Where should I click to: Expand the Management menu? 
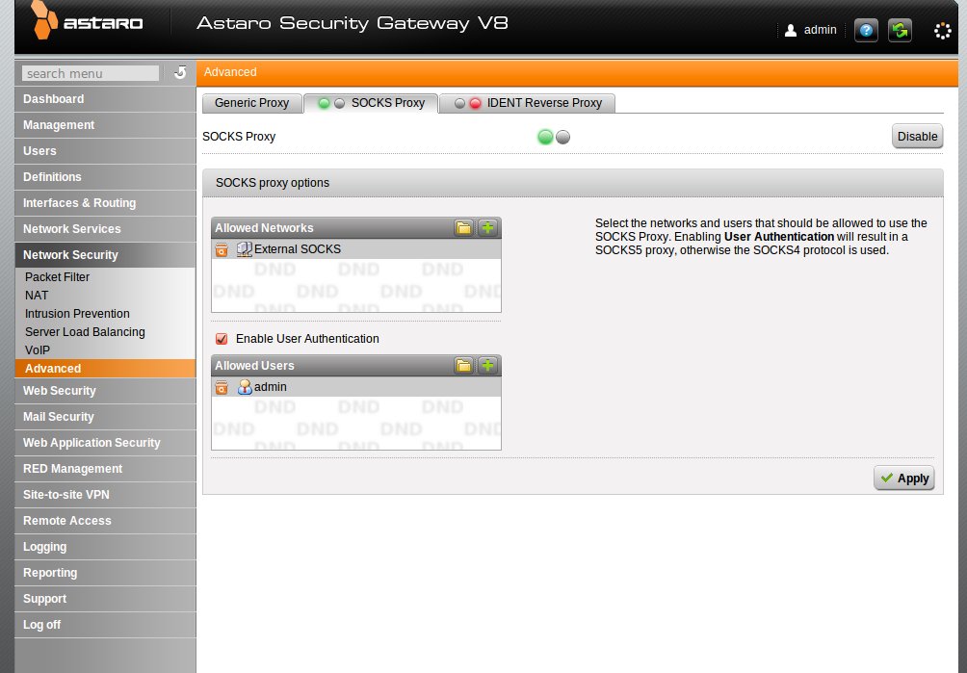coord(105,125)
